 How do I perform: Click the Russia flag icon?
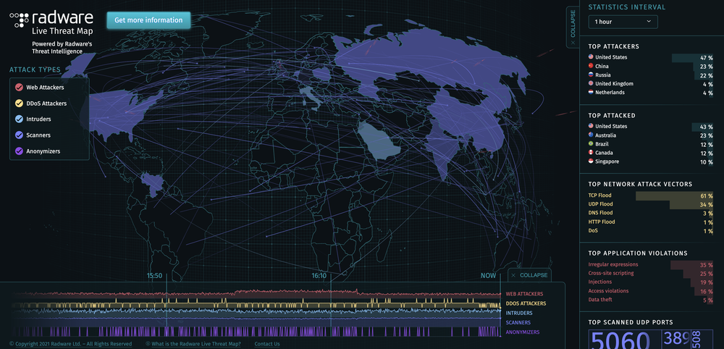(591, 75)
